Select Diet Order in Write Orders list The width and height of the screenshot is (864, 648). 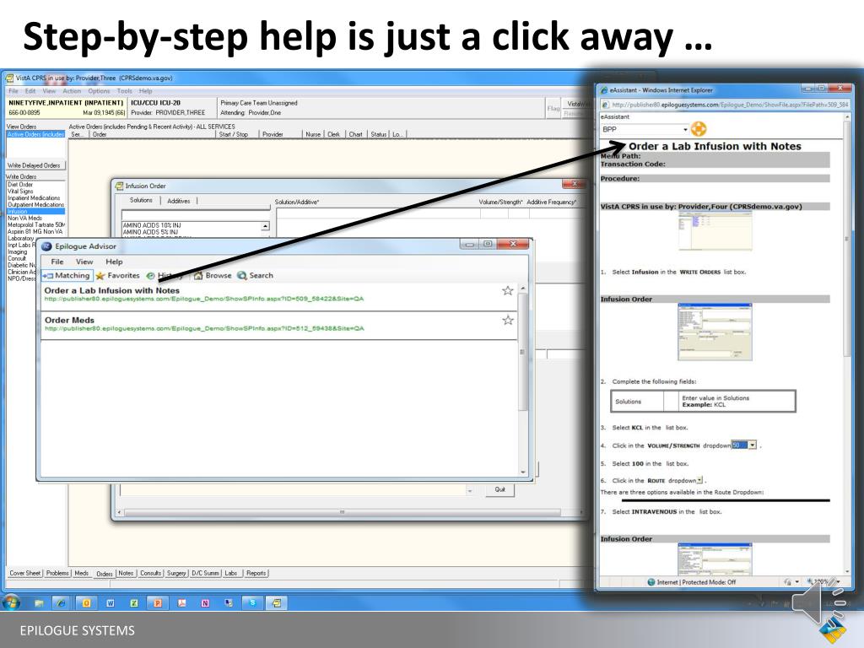pyautogui.click(x=20, y=185)
